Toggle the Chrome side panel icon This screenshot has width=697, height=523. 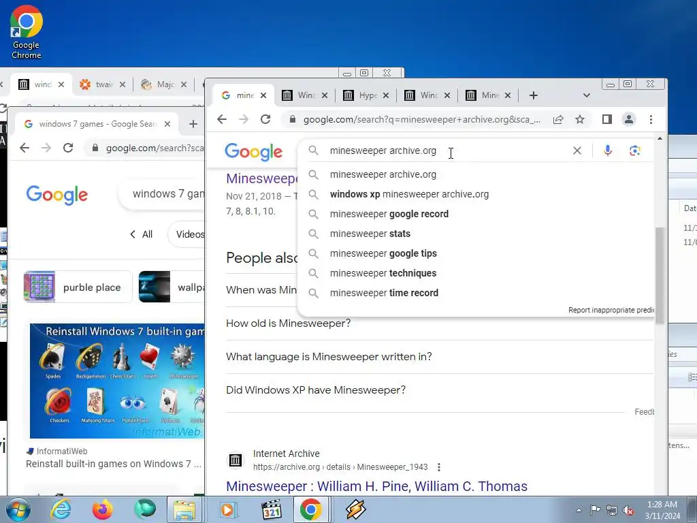(x=606, y=119)
